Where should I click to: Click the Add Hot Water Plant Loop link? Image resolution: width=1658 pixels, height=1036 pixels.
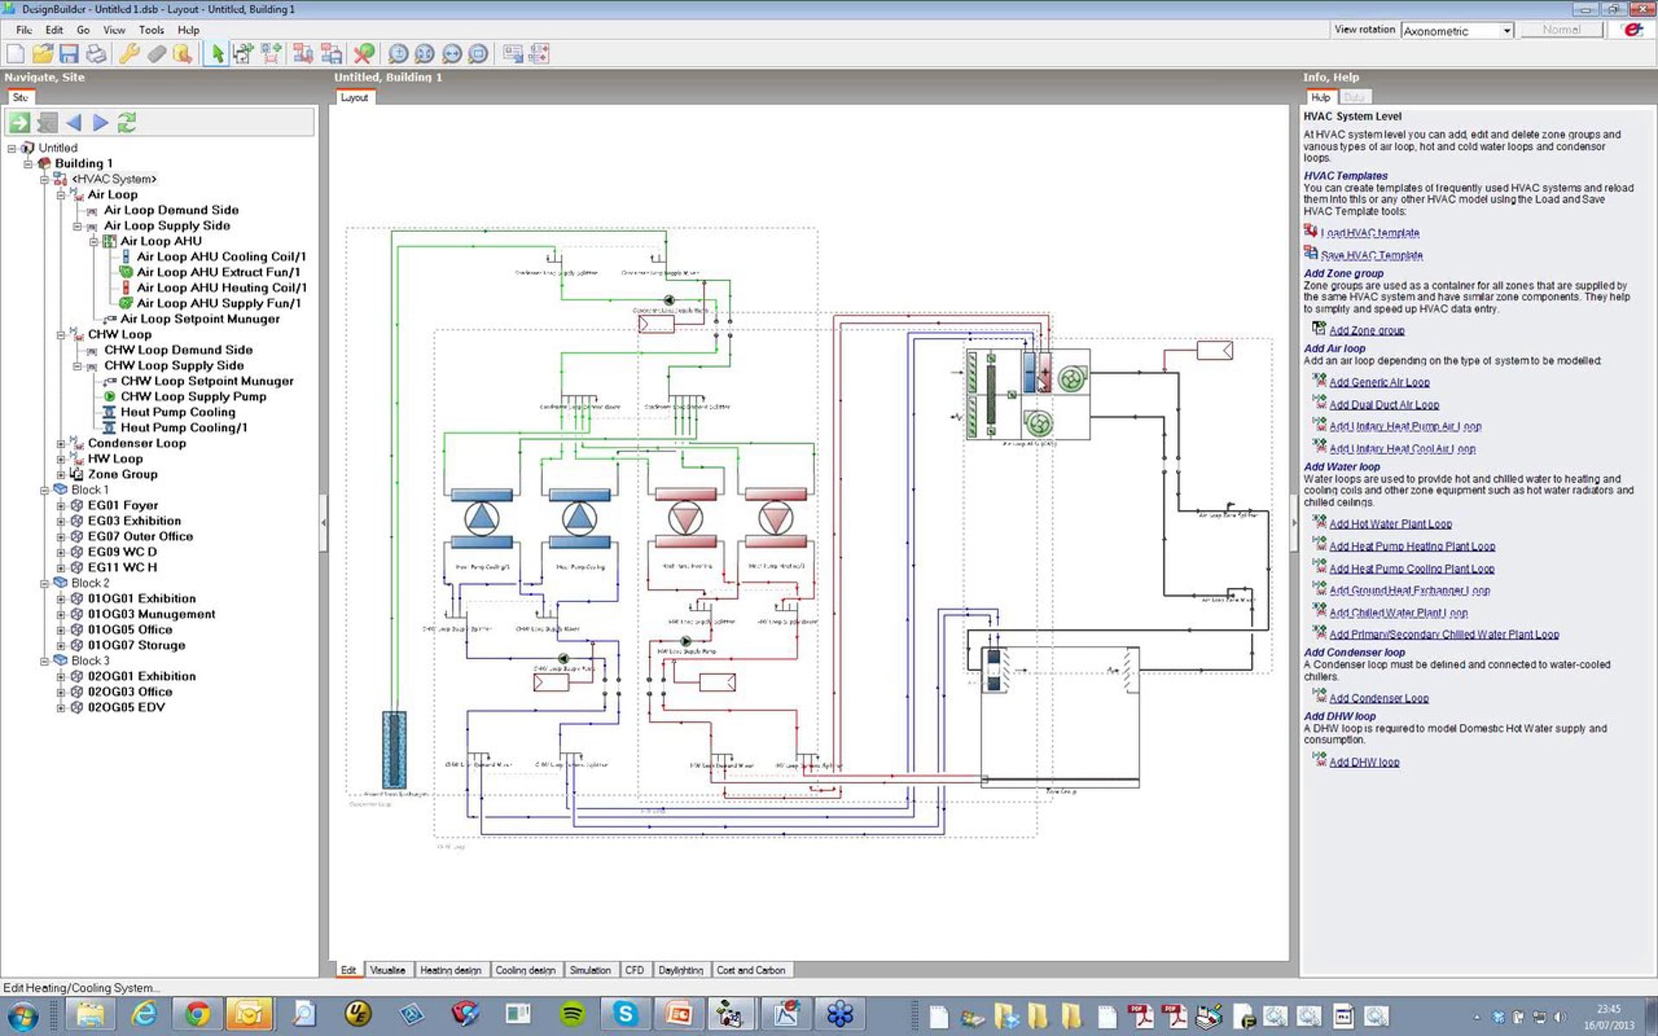(x=1391, y=524)
